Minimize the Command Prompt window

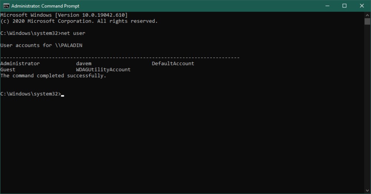[x=328, y=6]
